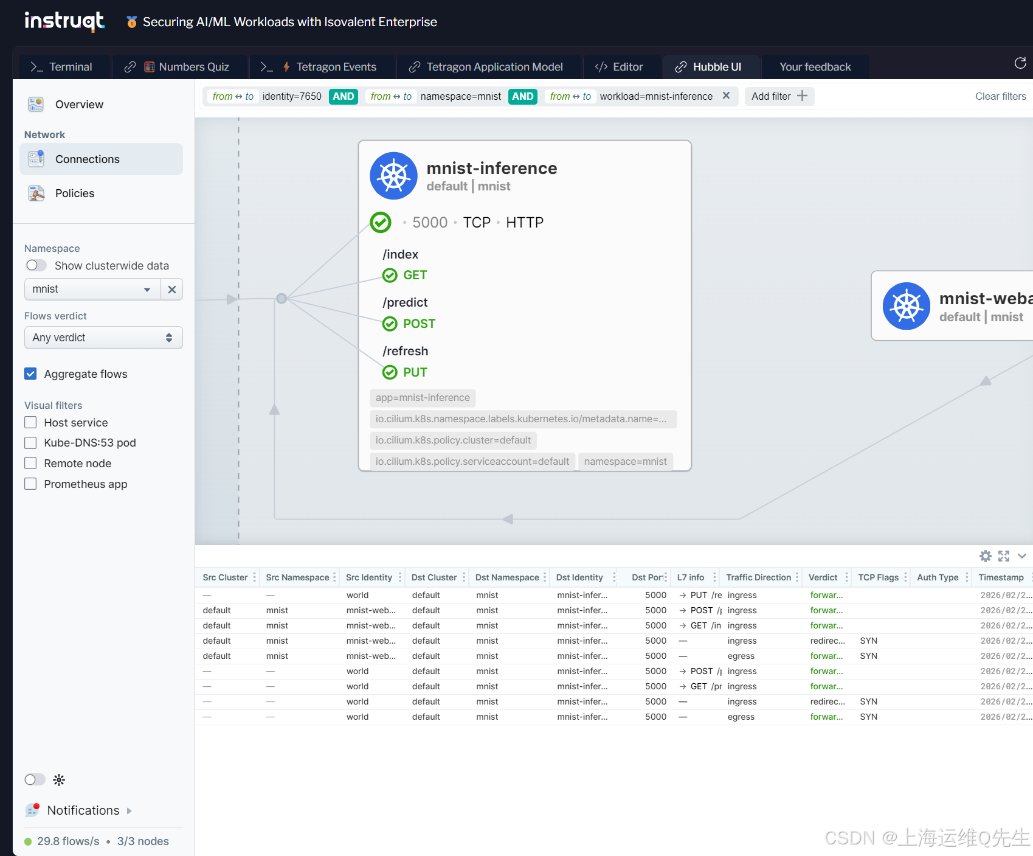Screen dimensions: 1033x856
Task: Click the light theme sun icon
Action: pyautogui.click(x=59, y=780)
